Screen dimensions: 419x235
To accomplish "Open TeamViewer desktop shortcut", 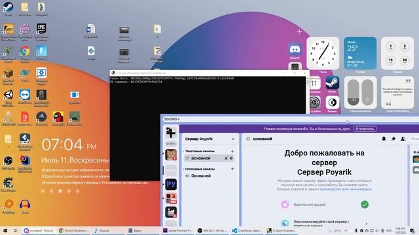I will [x=25, y=96].
